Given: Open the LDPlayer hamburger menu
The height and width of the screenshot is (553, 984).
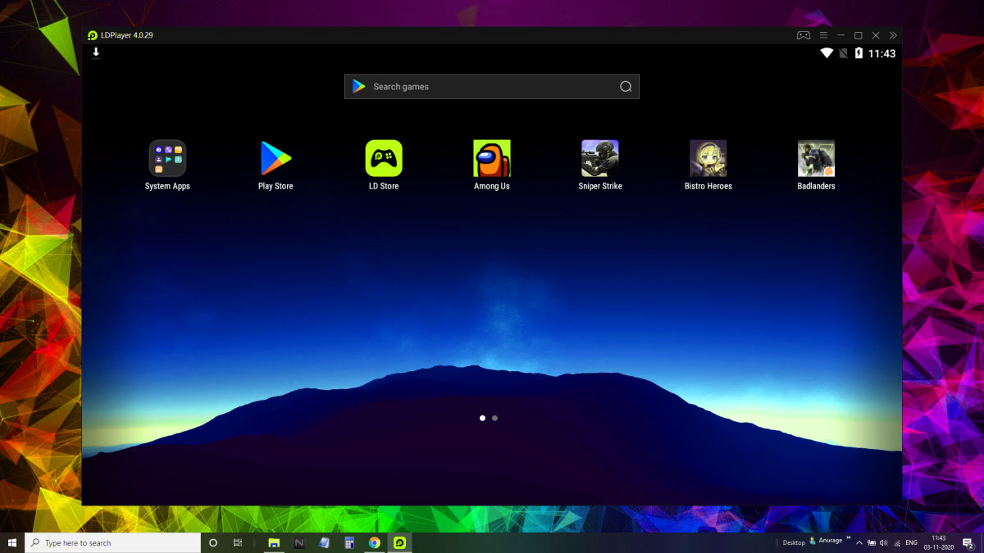Looking at the screenshot, I should point(824,35).
